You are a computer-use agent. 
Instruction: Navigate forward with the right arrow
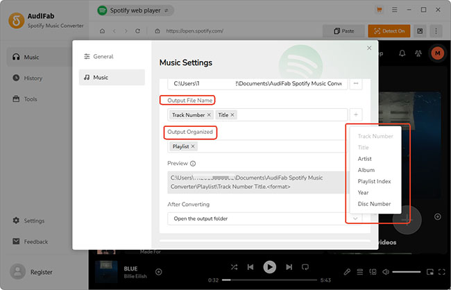tap(126, 31)
